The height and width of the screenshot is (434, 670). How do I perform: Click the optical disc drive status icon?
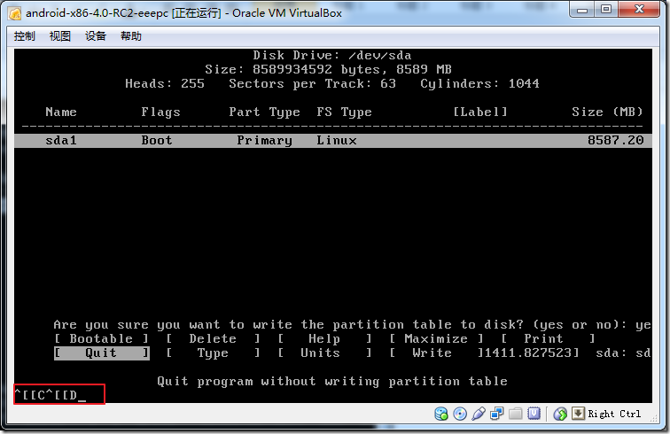pyautogui.click(x=460, y=414)
